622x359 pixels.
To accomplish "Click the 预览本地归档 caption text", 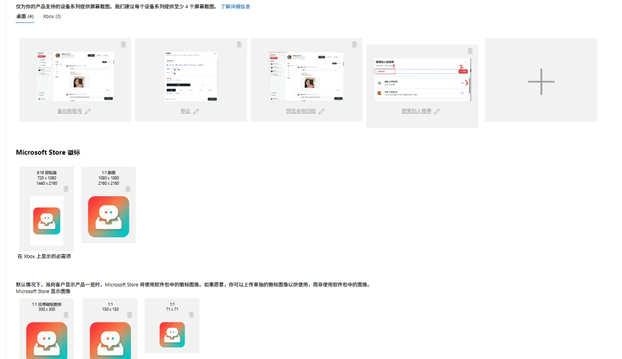I will [x=301, y=111].
